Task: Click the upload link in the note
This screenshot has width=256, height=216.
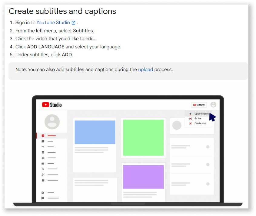Action: 145,70
